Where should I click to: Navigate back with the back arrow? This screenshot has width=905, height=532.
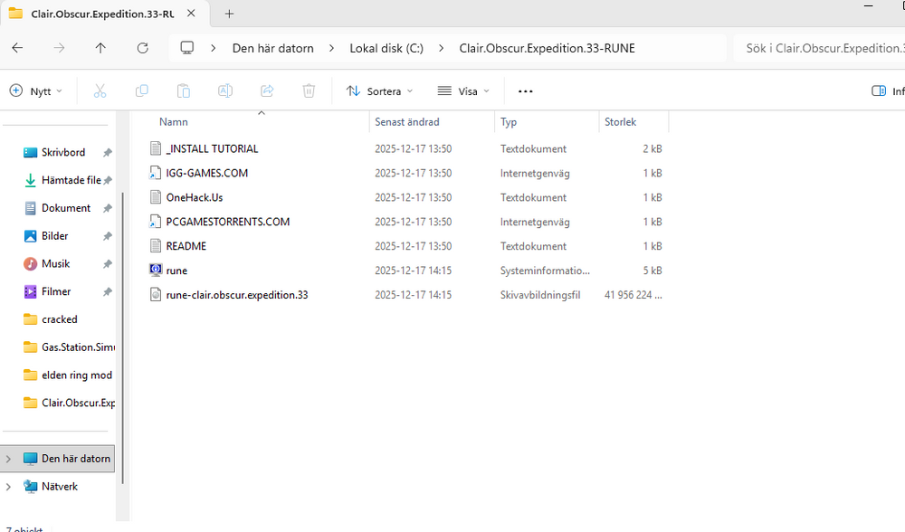(x=17, y=48)
